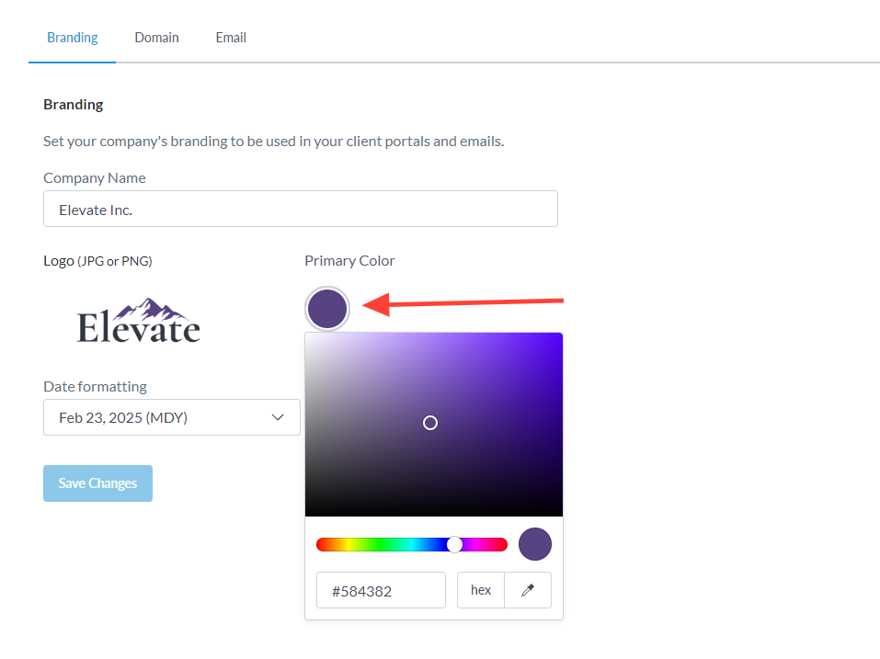
Task: Click the Elevate mountain logo image
Action: coord(138,319)
